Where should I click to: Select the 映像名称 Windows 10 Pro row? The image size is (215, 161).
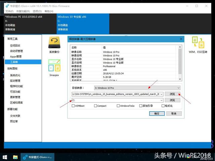point(124,52)
